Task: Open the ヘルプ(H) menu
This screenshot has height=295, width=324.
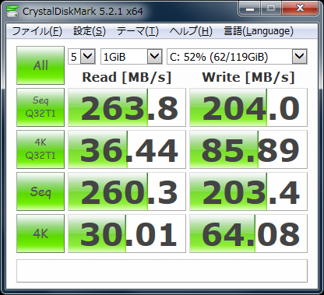Action: click(x=191, y=31)
